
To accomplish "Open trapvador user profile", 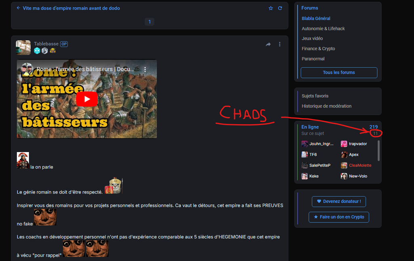I will pos(358,144).
